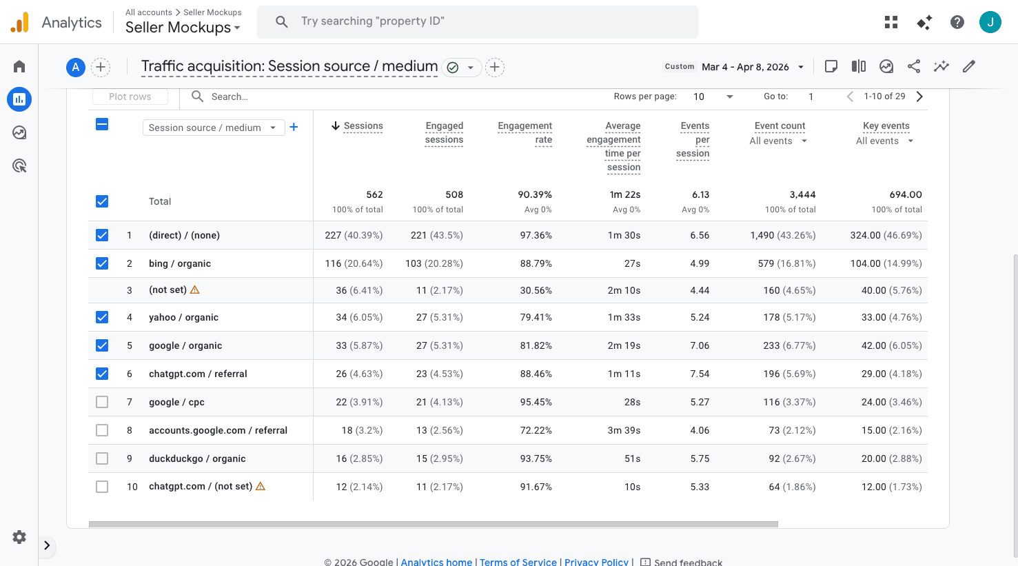Click the Terms of Service link
This screenshot has width=1018, height=566.
point(518,561)
